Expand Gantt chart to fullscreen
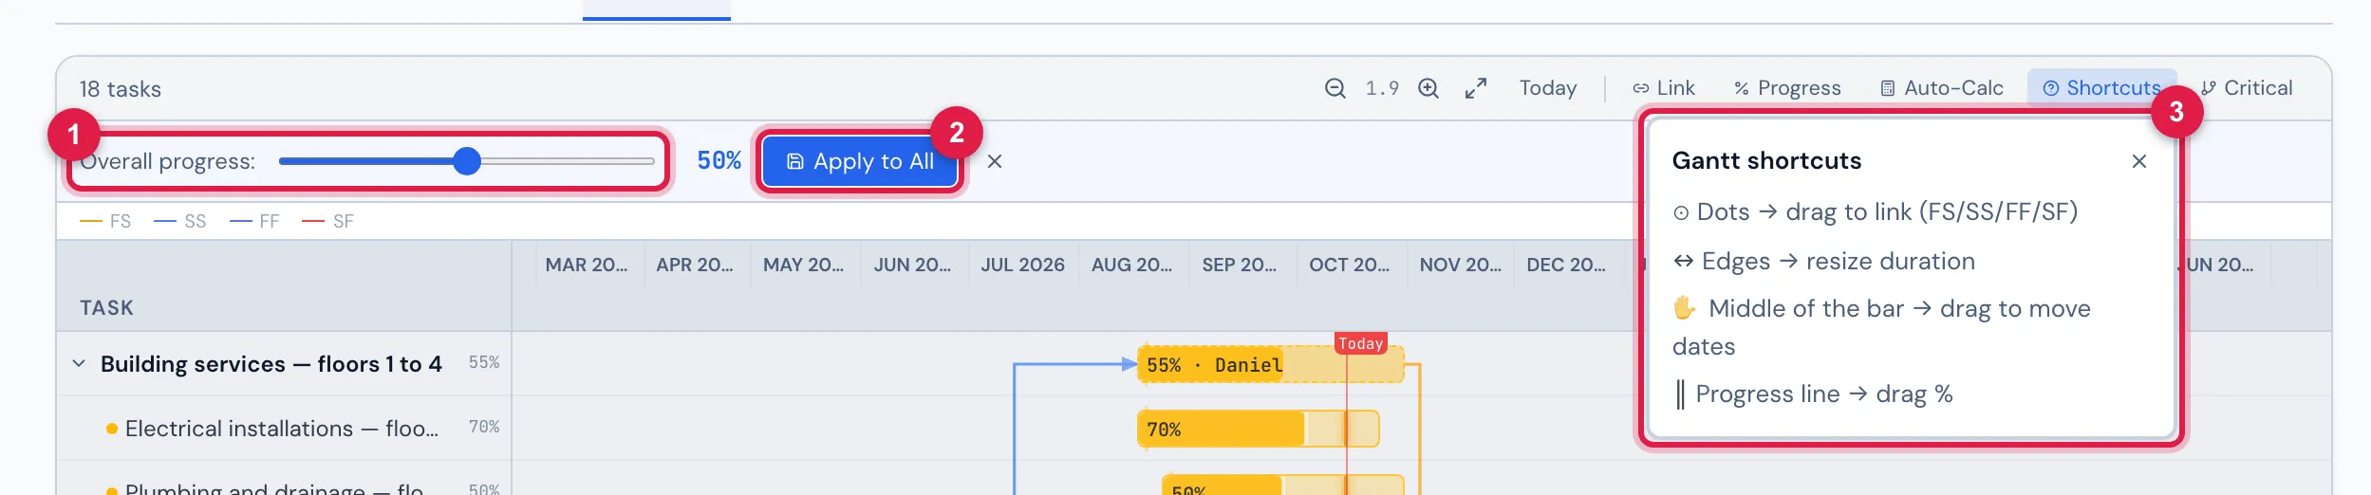 pos(1476,88)
